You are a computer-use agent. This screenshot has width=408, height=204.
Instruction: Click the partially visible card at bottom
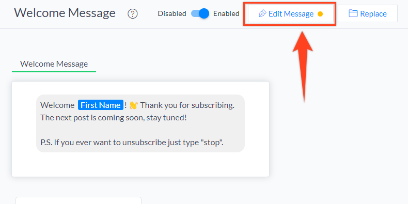[79, 200]
